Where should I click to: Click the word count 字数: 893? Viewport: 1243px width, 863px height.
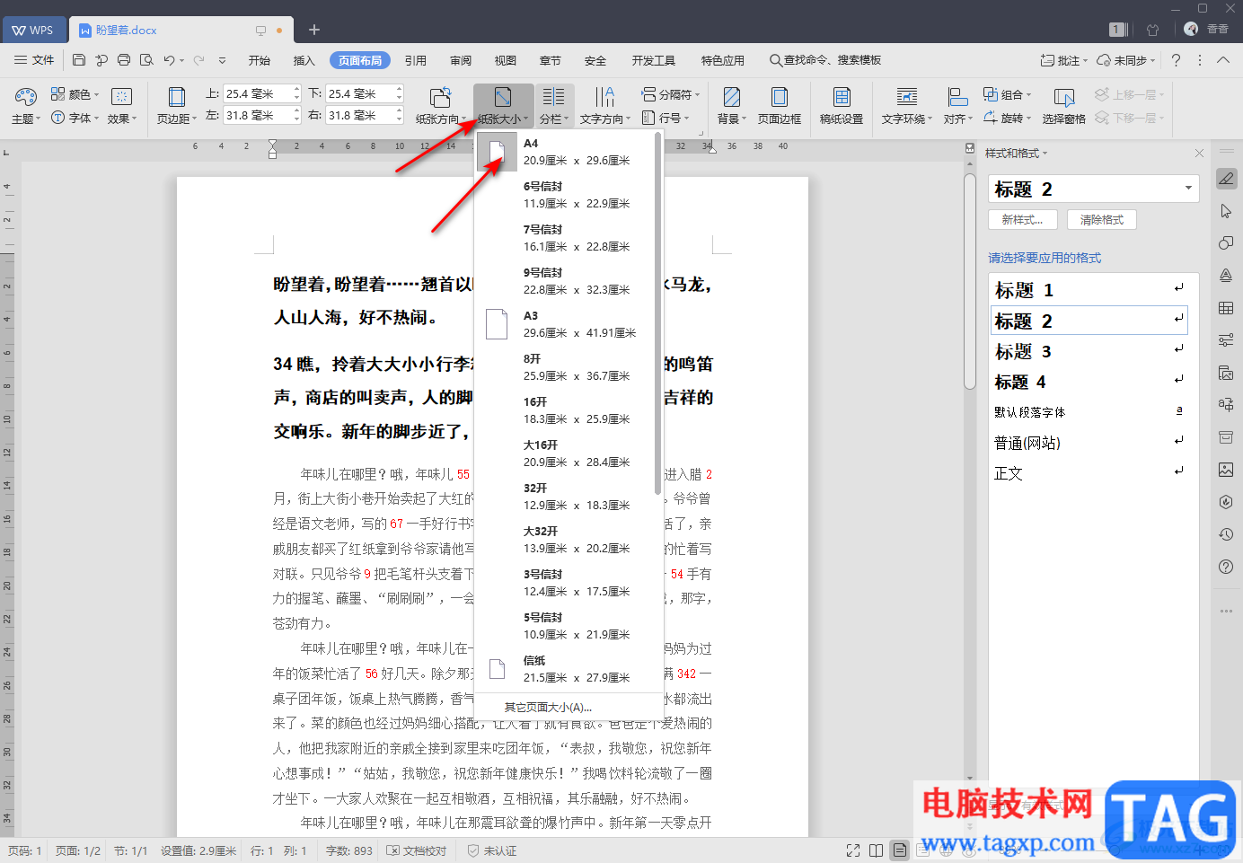[348, 850]
